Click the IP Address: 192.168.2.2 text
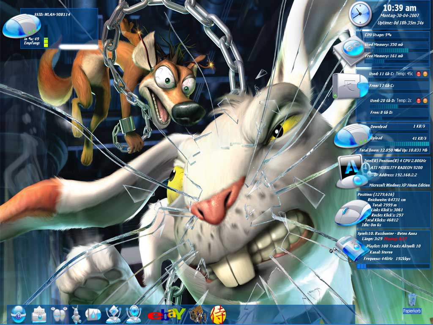This screenshot has width=433, height=325. pos(395,175)
